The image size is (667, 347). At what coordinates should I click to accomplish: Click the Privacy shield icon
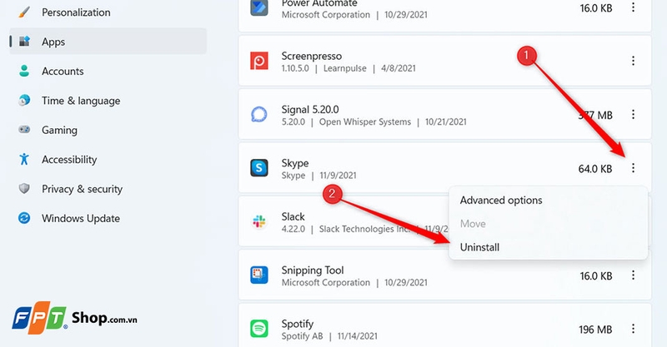(x=24, y=188)
